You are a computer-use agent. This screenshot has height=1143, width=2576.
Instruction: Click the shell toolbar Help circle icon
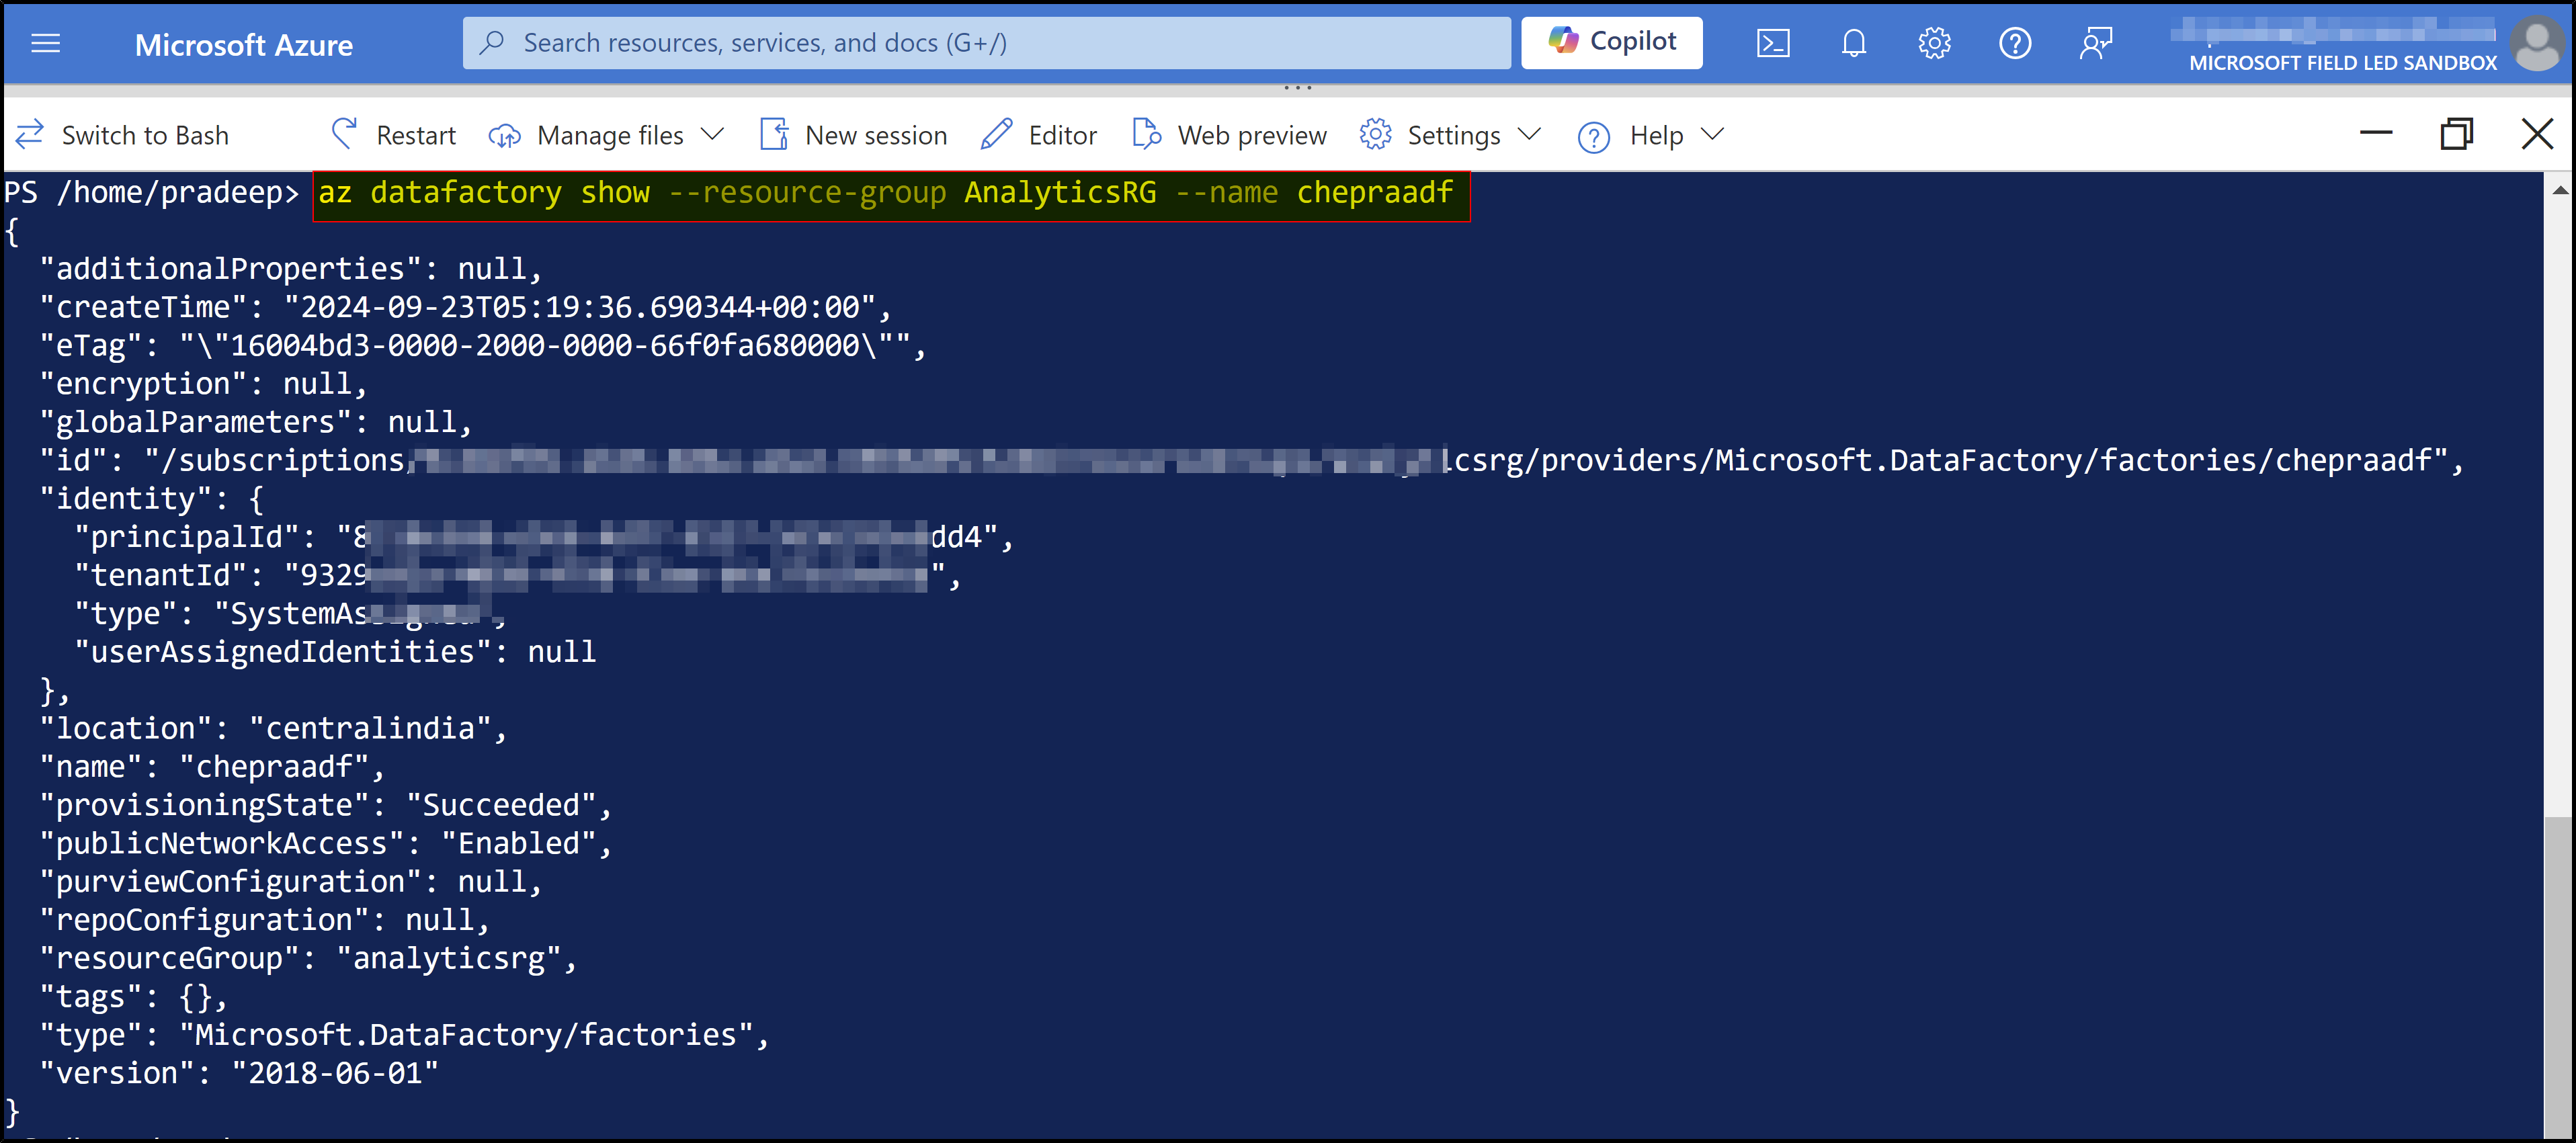(x=1593, y=136)
